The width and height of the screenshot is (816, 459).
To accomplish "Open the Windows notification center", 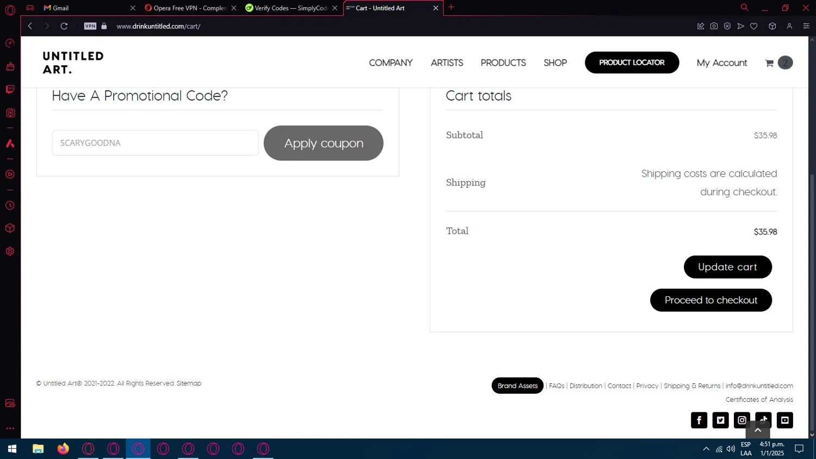I will point(799,449).
